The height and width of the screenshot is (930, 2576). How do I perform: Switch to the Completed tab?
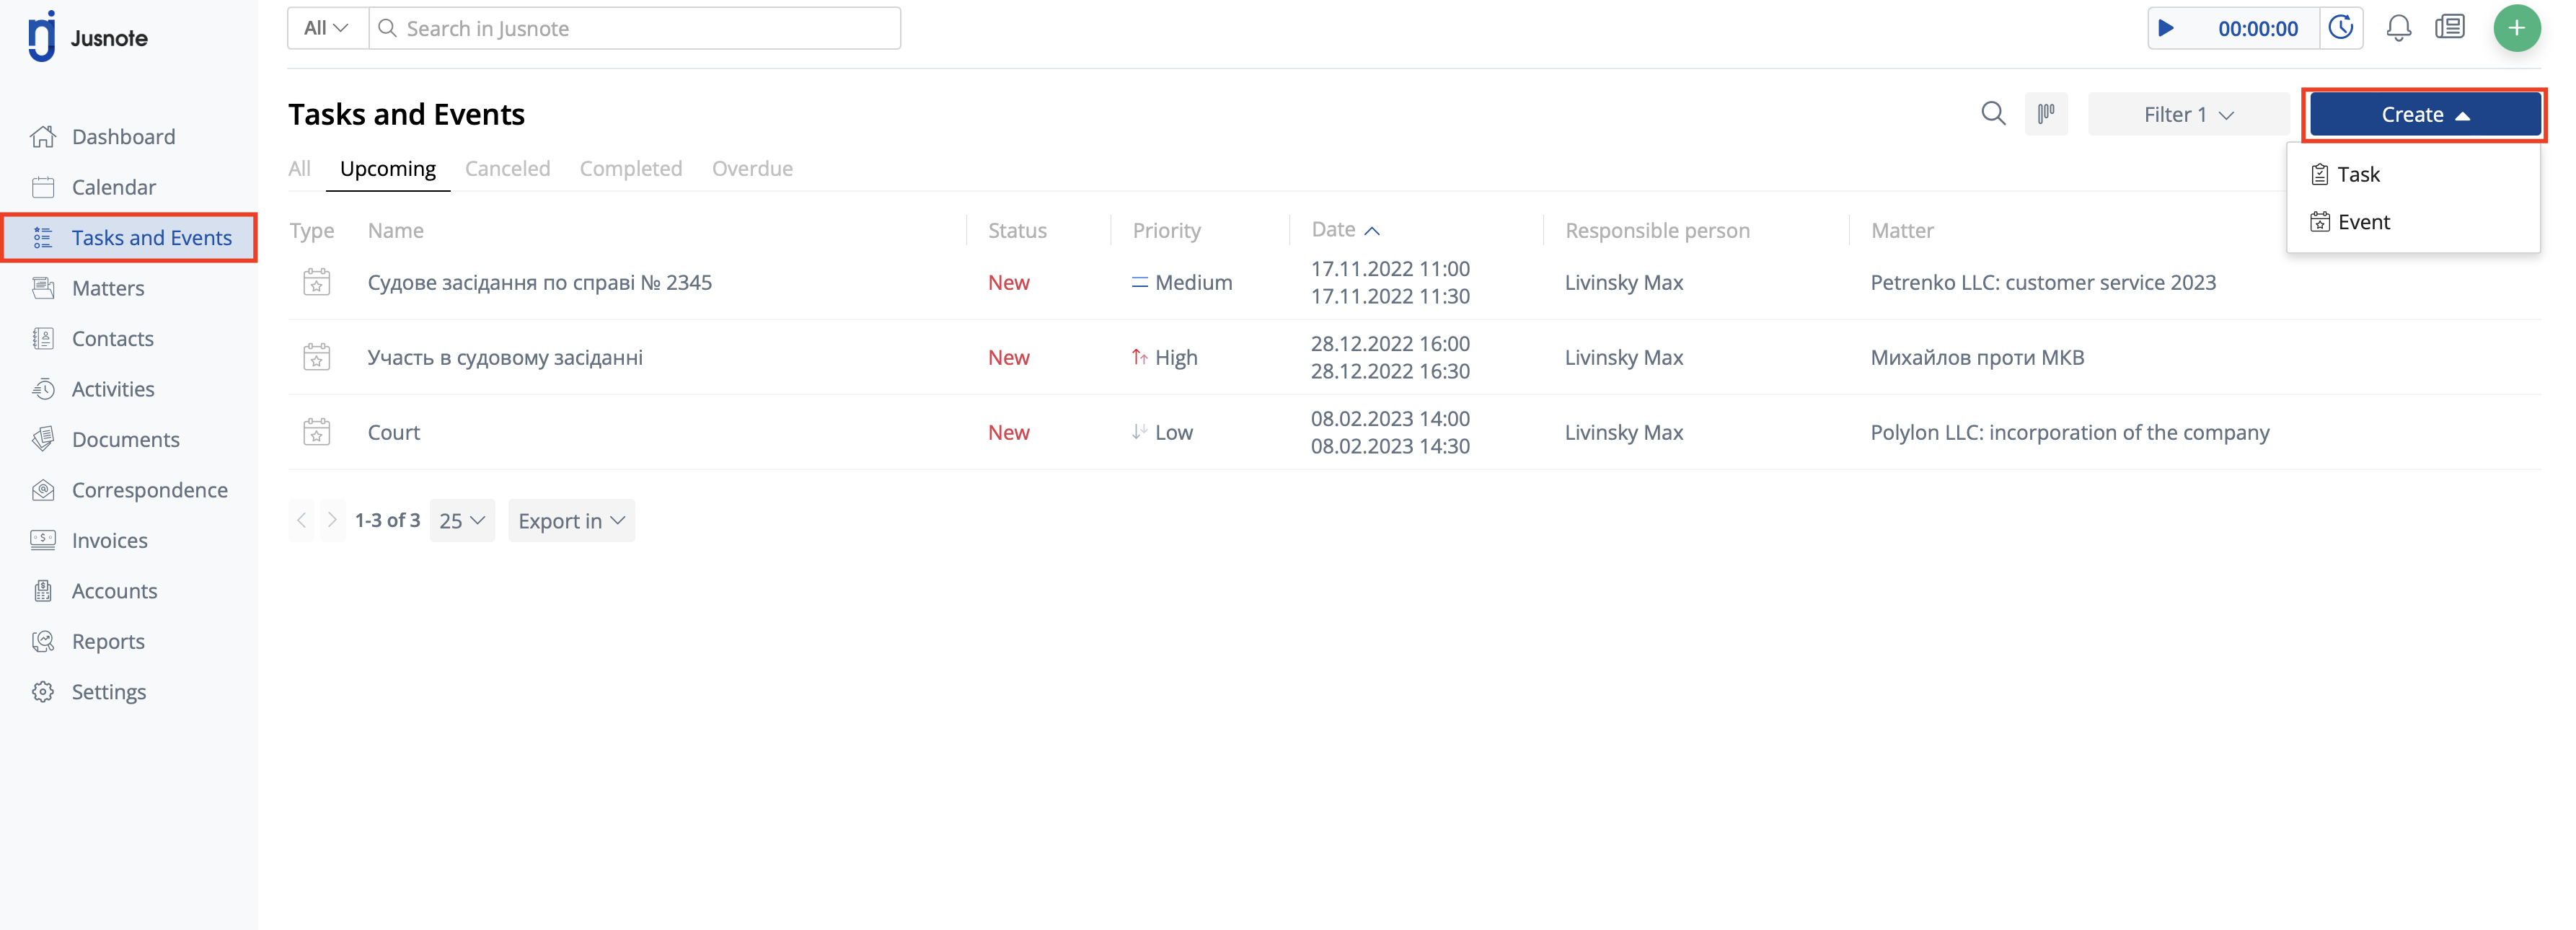631,168
